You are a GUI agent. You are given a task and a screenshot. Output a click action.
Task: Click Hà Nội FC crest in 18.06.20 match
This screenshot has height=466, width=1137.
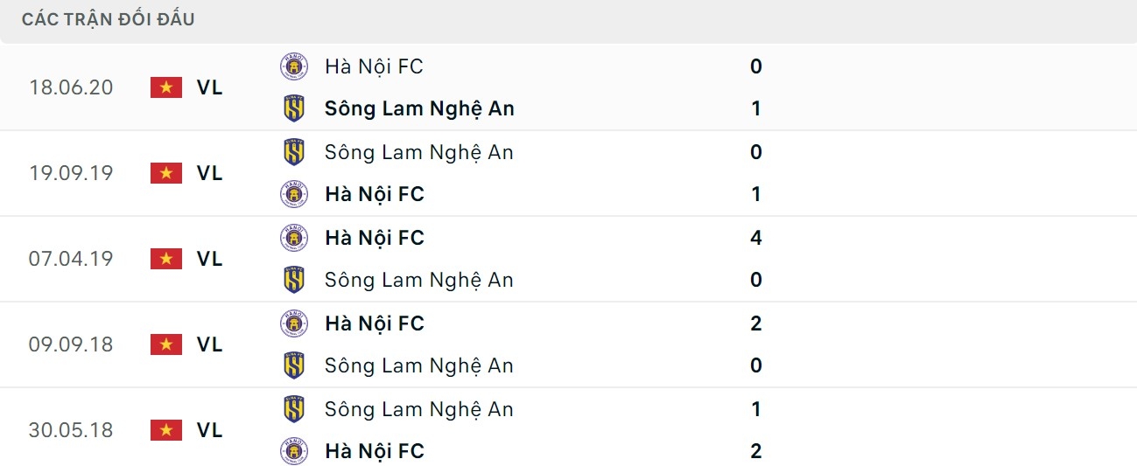click(293, 66)
